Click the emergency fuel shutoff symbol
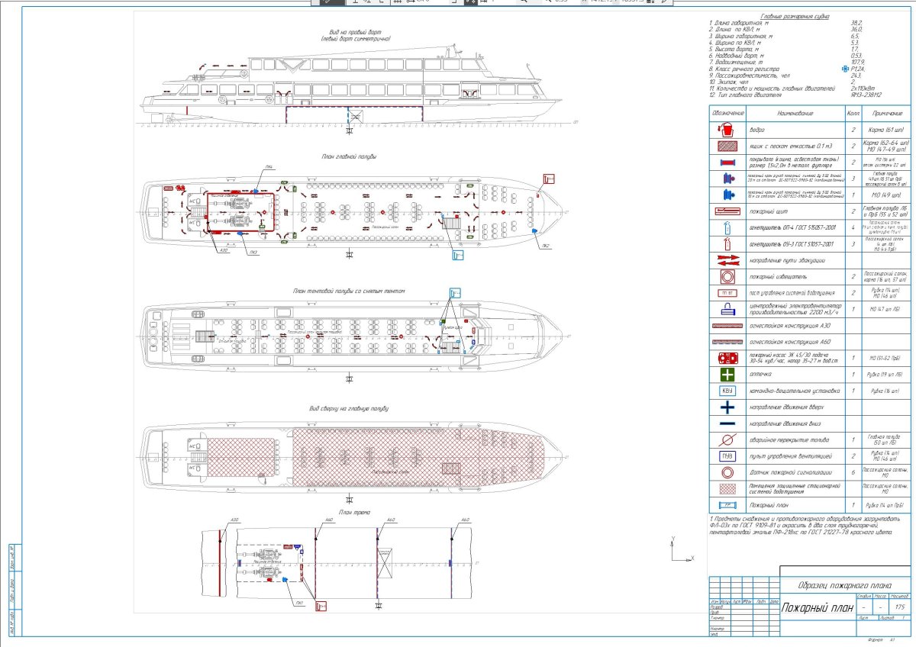Screen dimensions: 916x647 [727, 439]
